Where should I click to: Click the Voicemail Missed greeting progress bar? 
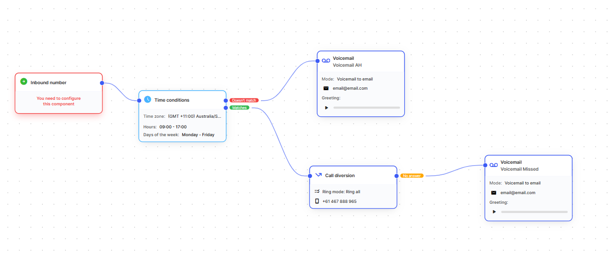(x=534, y=212)
